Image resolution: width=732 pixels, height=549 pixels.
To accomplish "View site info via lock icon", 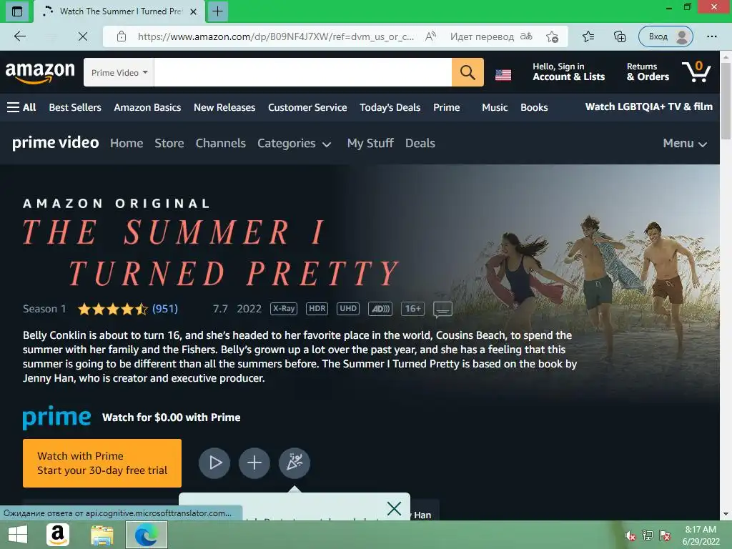I will click(121, 36).
